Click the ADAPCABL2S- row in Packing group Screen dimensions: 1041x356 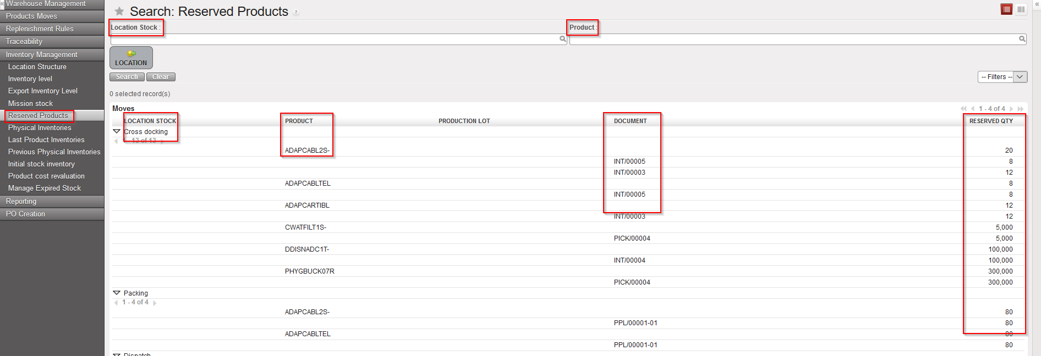pyautogui.click(x=568, y=312)
